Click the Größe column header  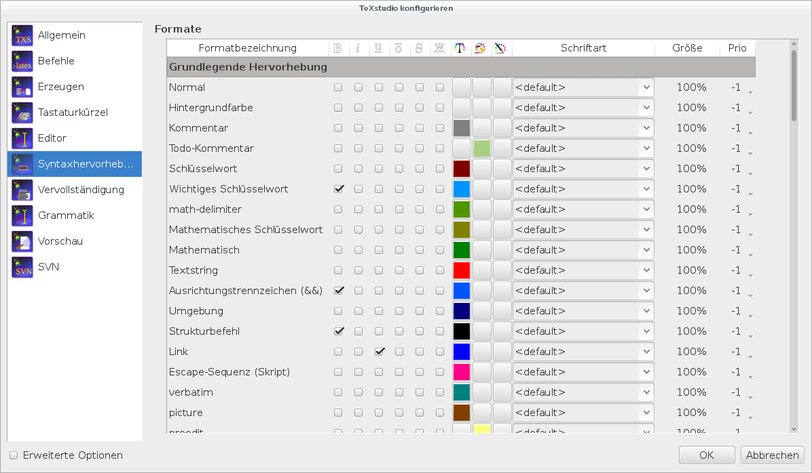(x=687, y=48)
